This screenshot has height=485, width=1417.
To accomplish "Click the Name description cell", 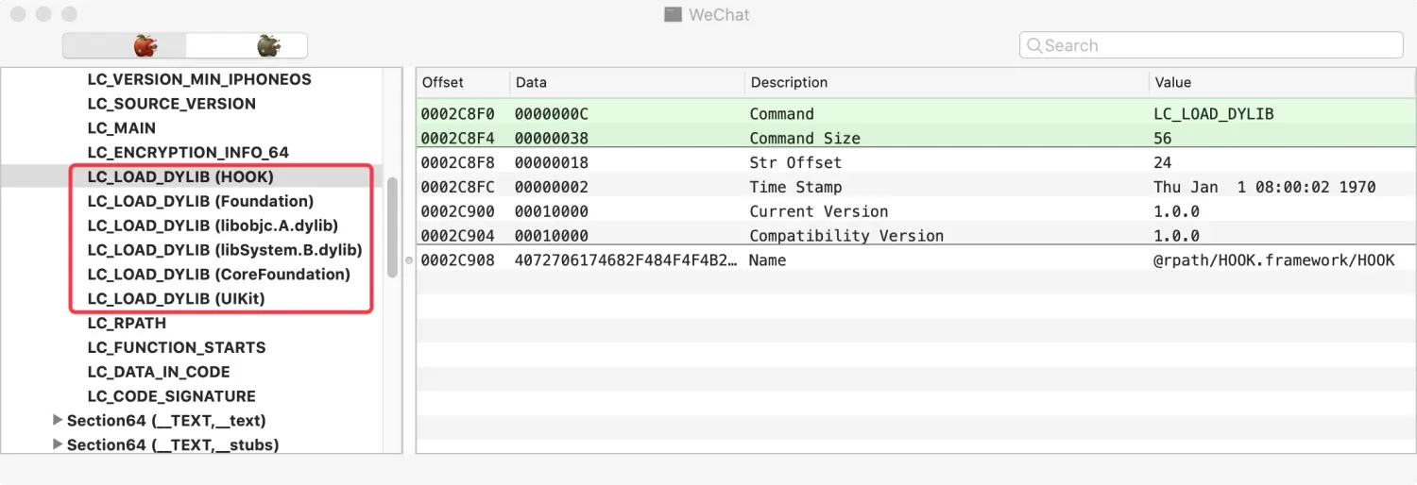I will [x=767, y=259].
